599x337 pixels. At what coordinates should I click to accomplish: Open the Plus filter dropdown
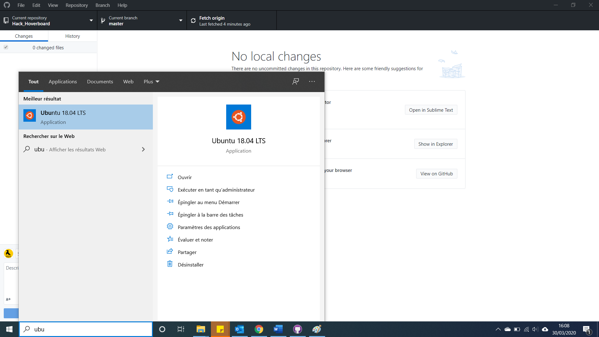[x=151, y=81]
